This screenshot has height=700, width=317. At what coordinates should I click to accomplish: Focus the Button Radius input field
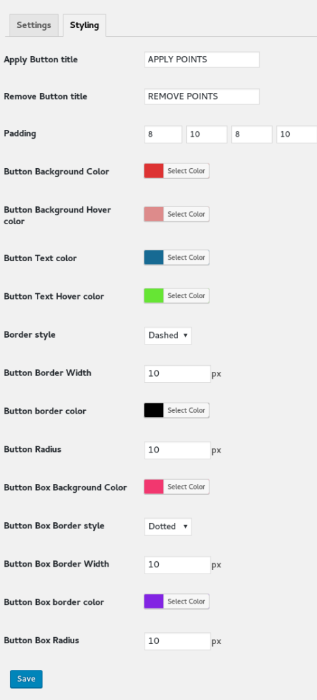point(177,450)
